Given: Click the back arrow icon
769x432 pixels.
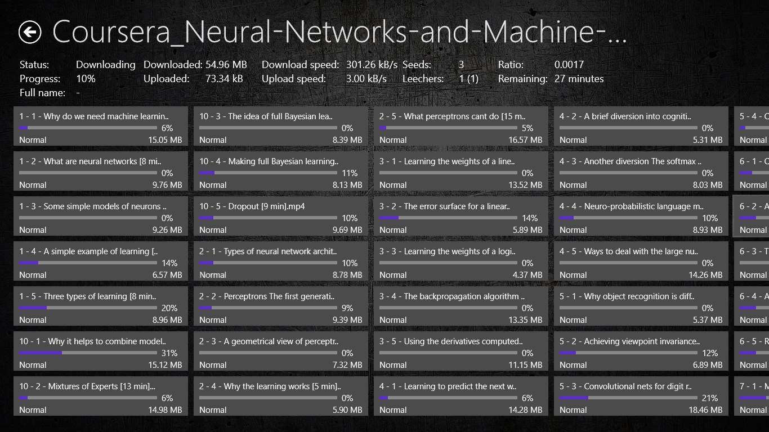Looking at the screenshot, I should coord(30,32).
